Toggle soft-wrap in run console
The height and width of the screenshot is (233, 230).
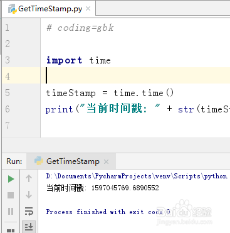(x=29, y=211)
